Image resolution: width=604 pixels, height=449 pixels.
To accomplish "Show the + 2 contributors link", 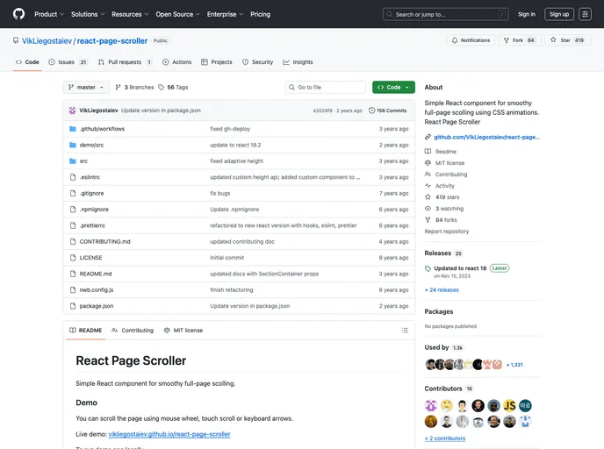I will (444, 438).
